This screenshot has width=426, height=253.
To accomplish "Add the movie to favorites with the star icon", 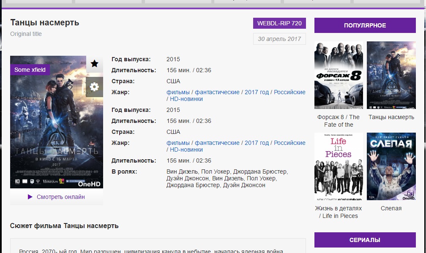I will pos(95,64).
